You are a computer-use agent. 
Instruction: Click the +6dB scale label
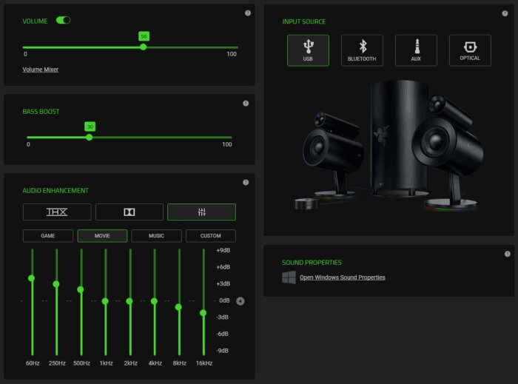point(223,267)
